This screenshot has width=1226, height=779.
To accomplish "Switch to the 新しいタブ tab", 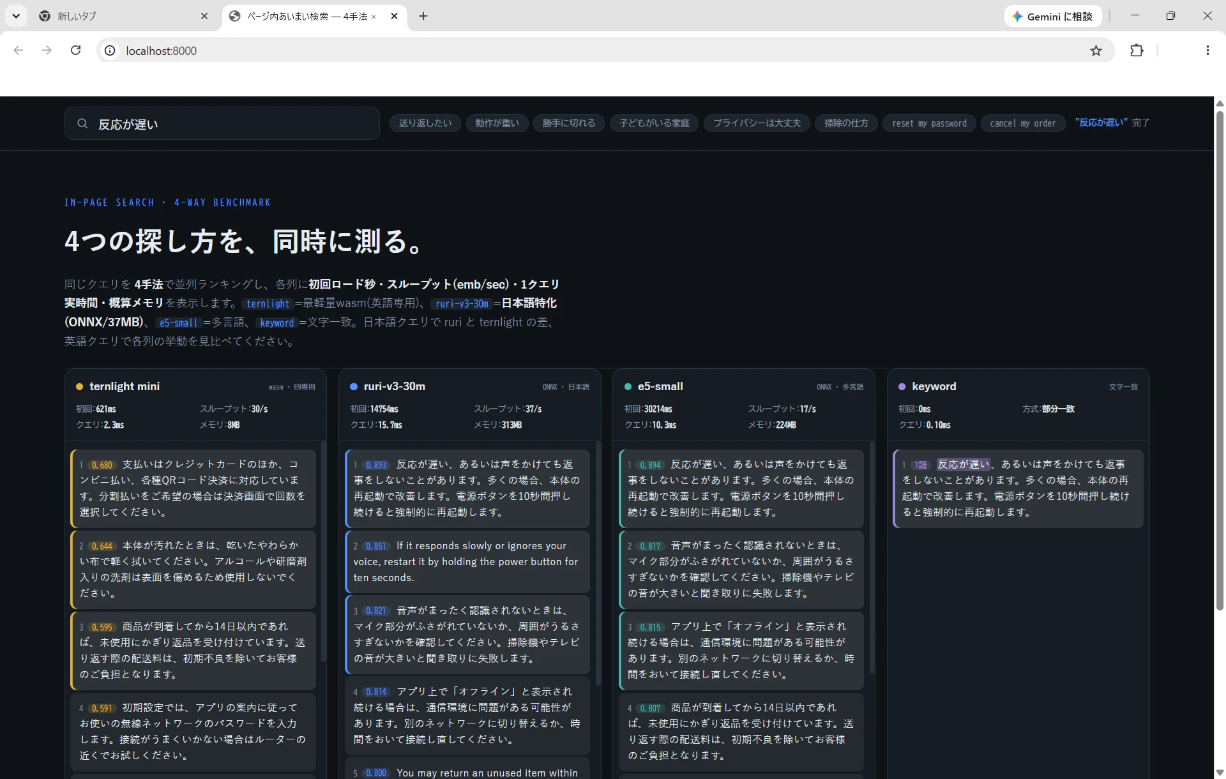I will [x=121, y=16].
